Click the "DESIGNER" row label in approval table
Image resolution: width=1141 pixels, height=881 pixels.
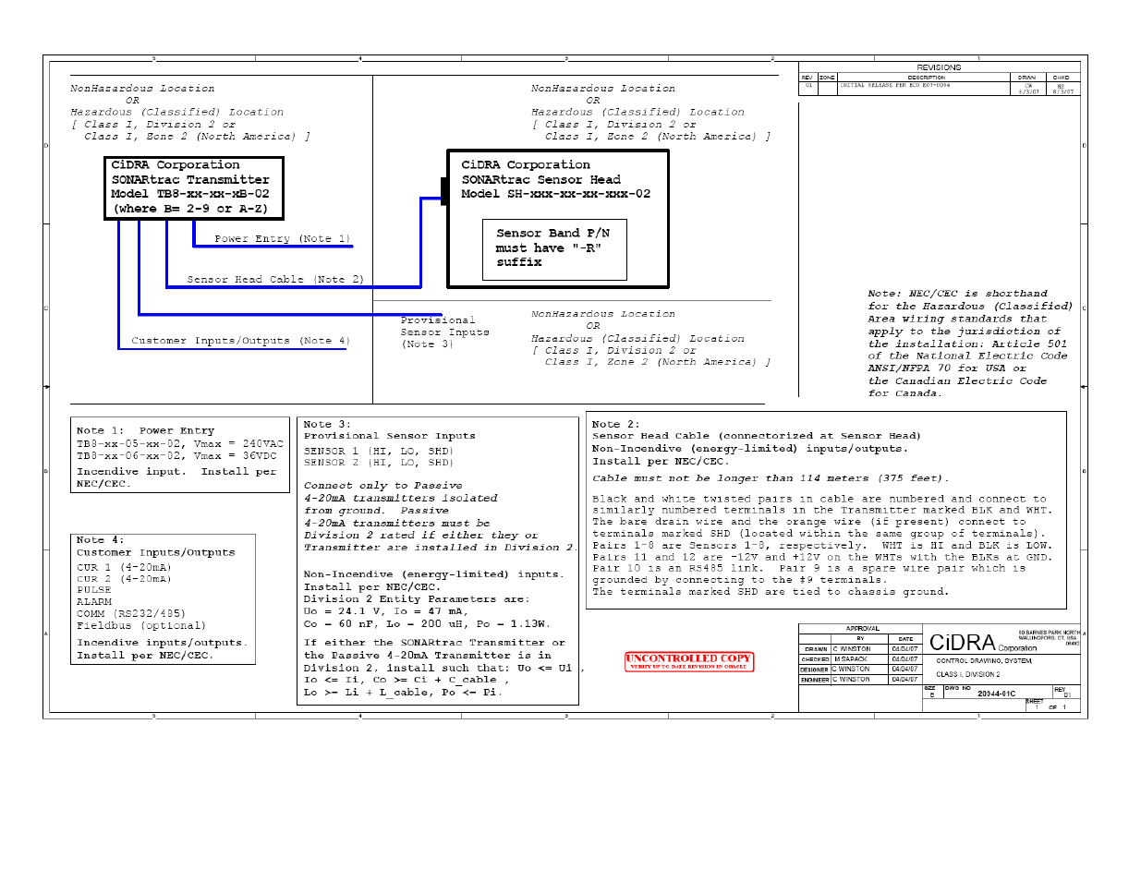click(x=816, y=670)
